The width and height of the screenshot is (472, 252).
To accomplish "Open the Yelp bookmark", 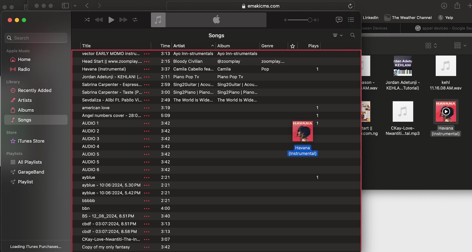I will 446,18.
